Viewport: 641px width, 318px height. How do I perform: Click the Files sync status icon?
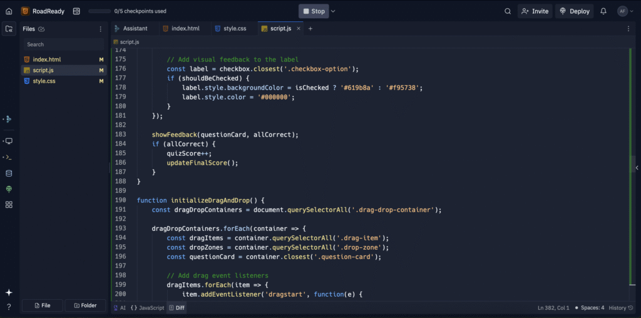click(x=41, y=29)
